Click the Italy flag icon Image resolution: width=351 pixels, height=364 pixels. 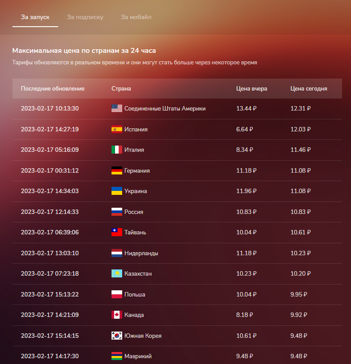point(116,150)
